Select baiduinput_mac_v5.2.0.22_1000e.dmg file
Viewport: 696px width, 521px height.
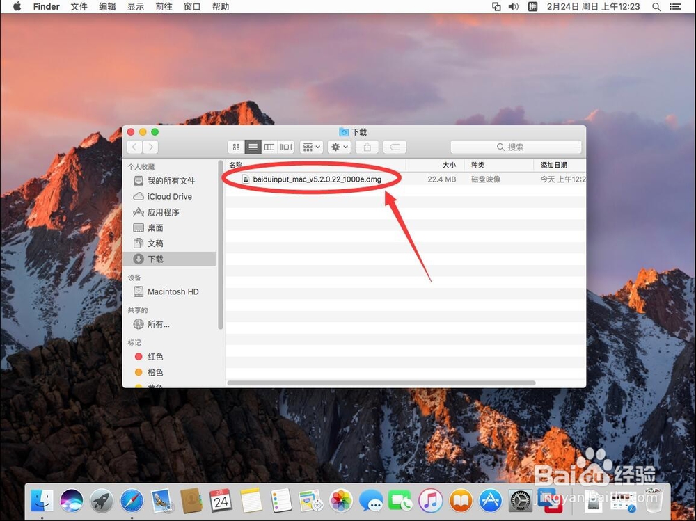tap(317, 179)
